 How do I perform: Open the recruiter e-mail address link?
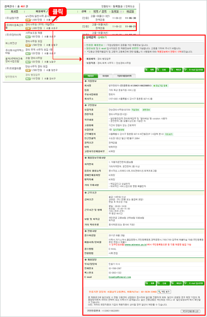pyautogui.click(x=120, y=277)
